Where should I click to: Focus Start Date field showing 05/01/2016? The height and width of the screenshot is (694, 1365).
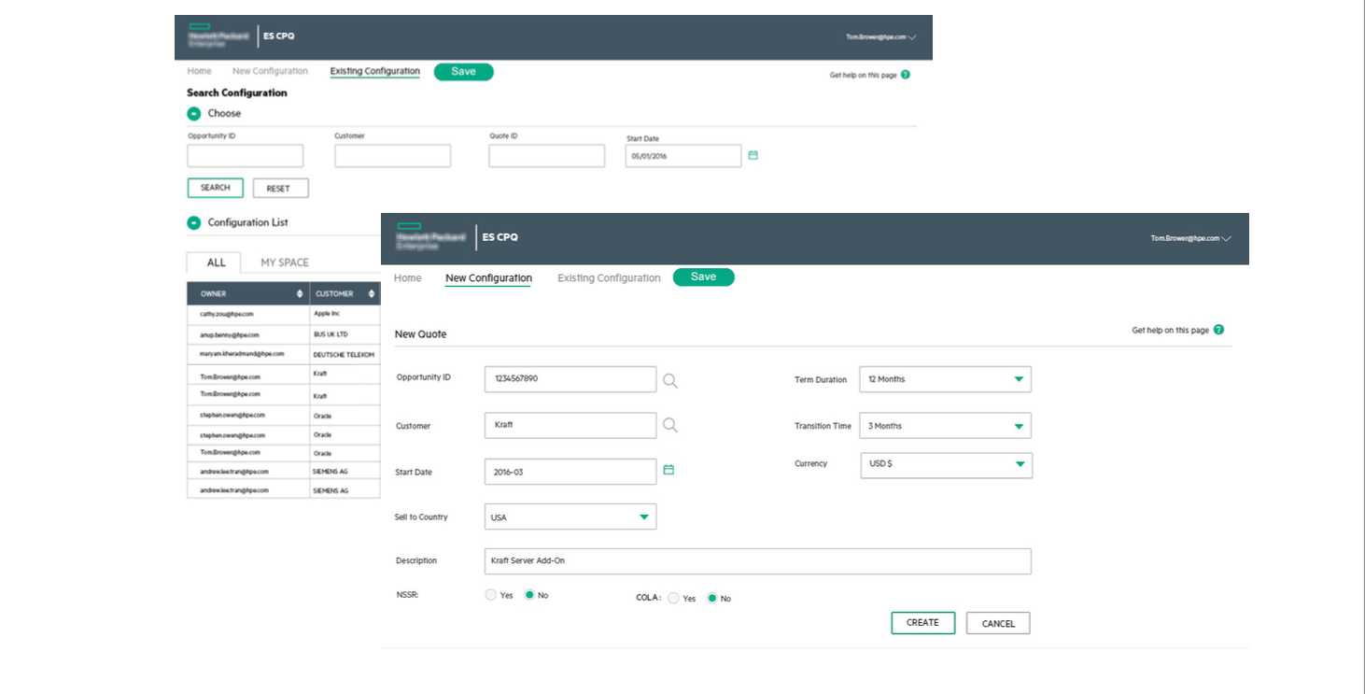[683, 156]
